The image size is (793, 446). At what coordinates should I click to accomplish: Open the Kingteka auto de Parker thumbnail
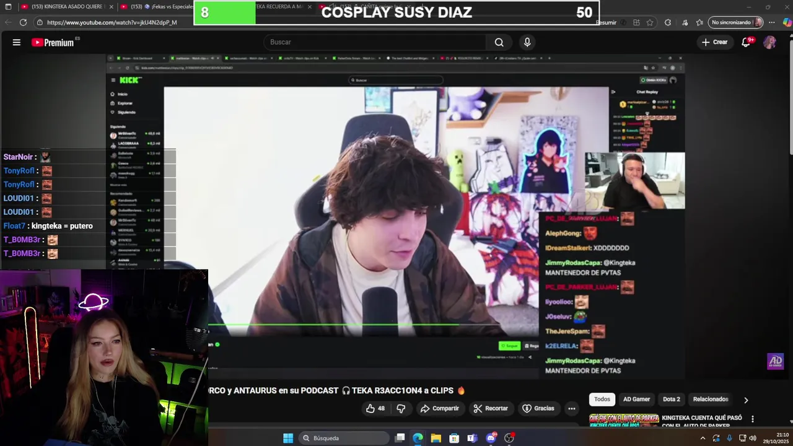(624, 420)
